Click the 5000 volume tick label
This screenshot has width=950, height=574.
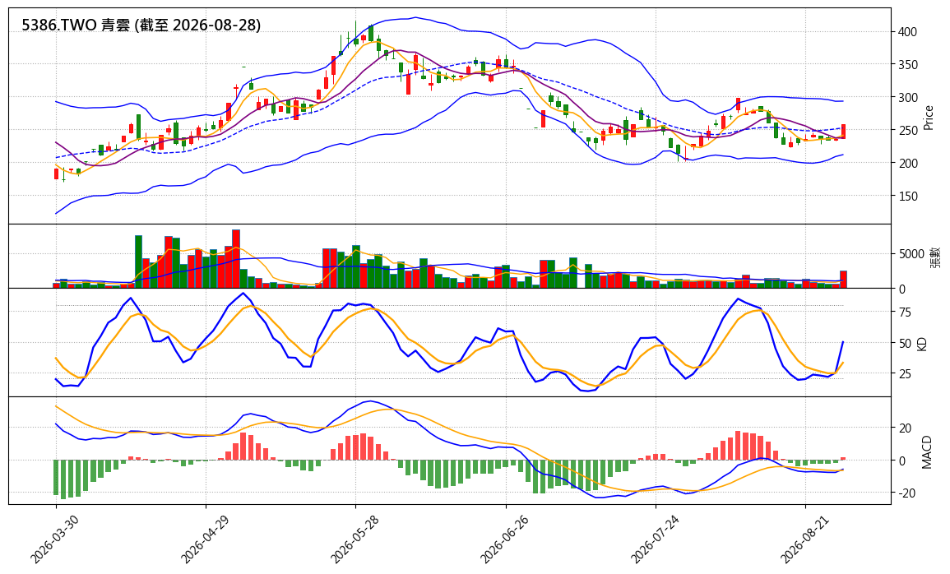tap(911, 254)
